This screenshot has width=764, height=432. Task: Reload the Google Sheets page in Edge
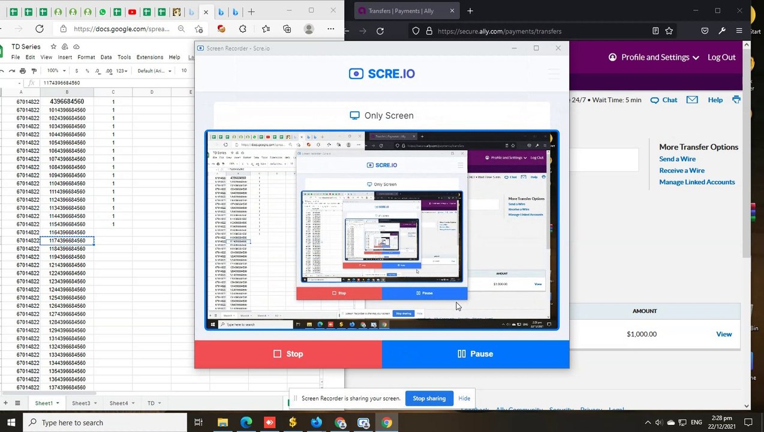(40, 29)
